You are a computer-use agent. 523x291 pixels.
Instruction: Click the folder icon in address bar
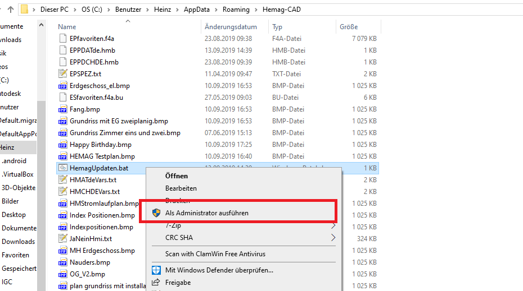[x=25, y=10]
